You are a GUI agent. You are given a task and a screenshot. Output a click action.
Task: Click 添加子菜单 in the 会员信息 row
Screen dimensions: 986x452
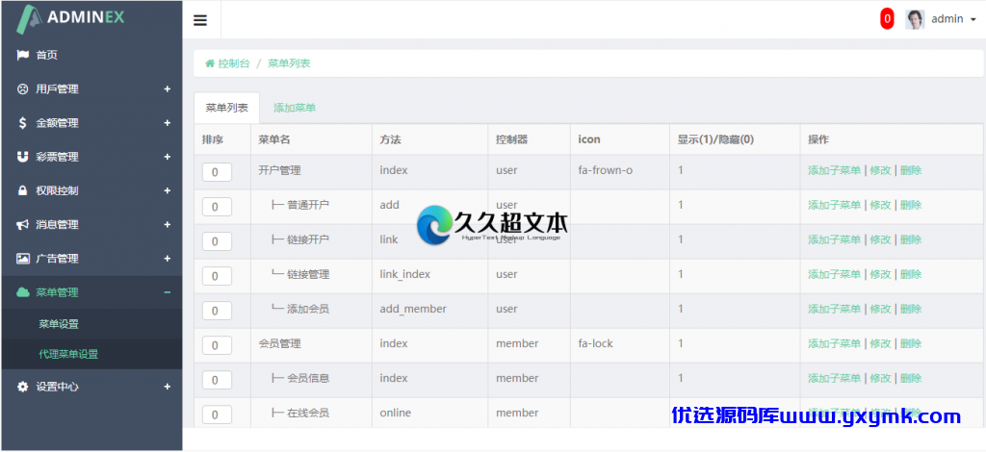click(x=835, y=379)
